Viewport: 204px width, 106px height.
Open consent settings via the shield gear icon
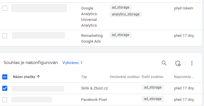[x=178, y=63]
